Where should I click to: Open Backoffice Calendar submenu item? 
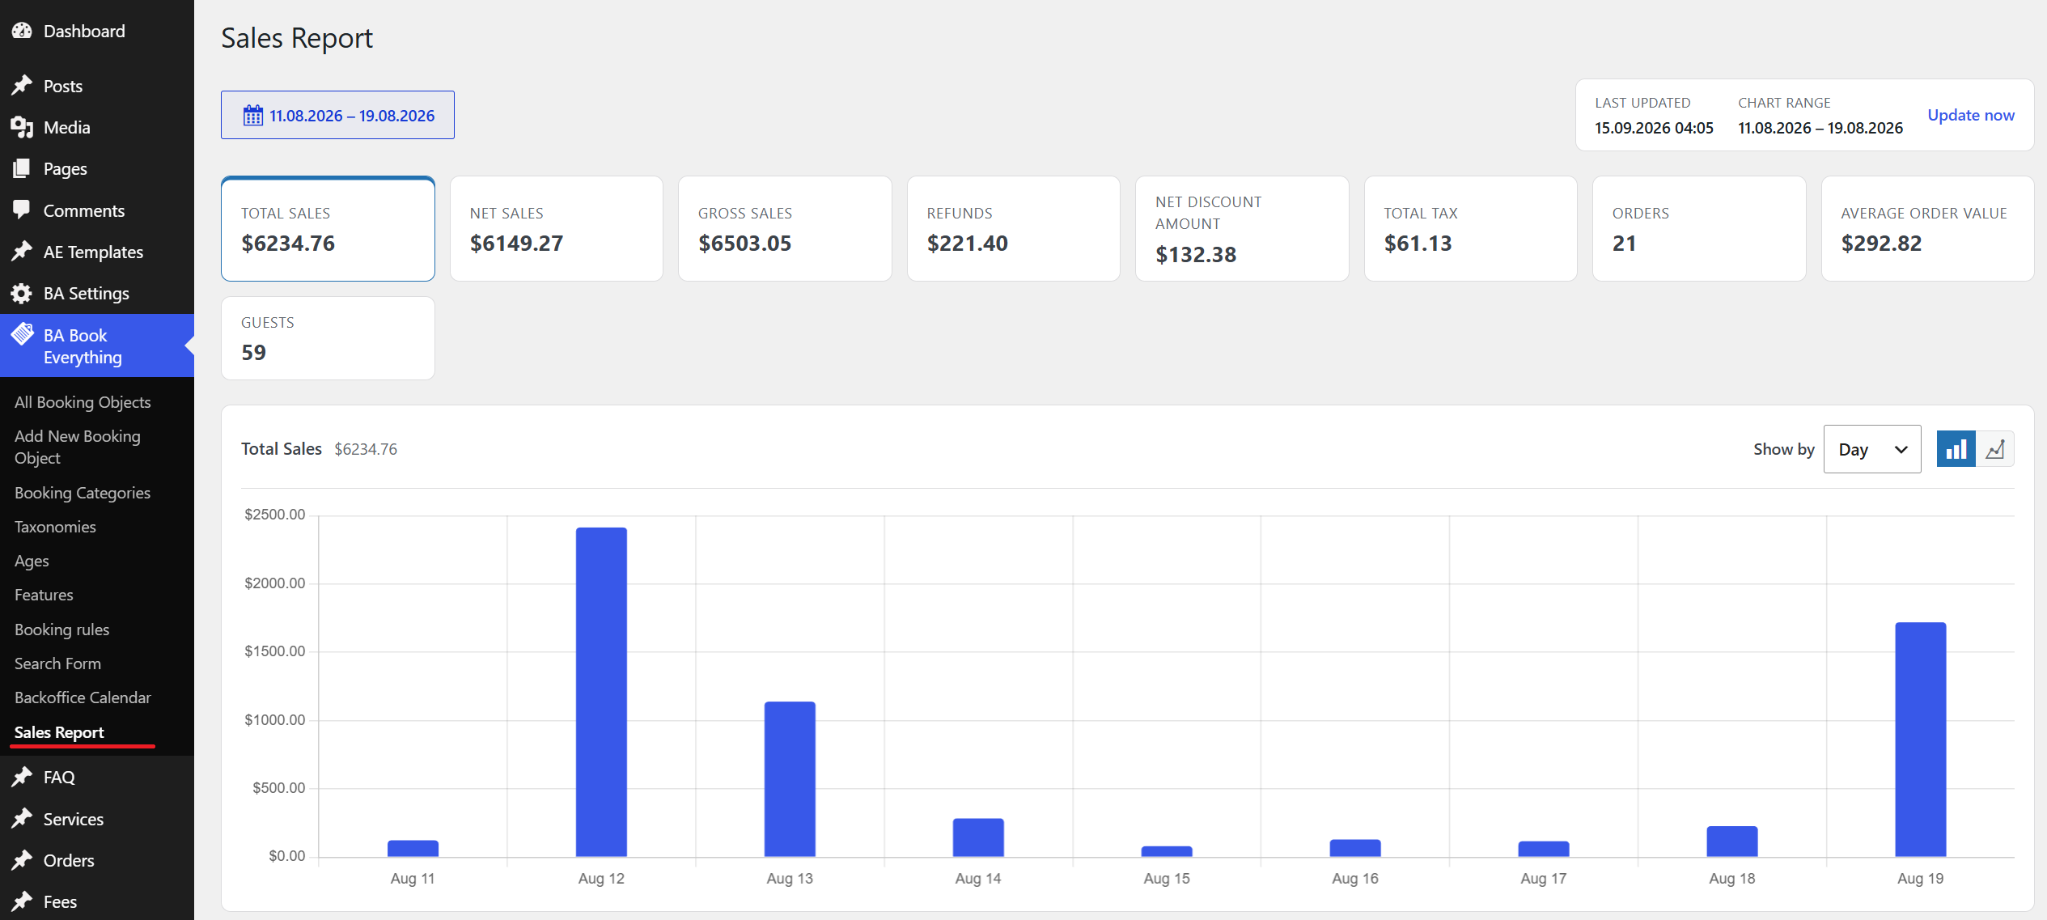pos(83,697)
